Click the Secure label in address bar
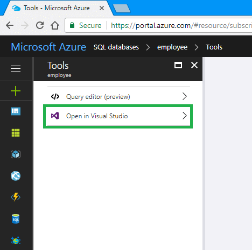The height and width of the screenshot is (250, 252). click(90, 25)
